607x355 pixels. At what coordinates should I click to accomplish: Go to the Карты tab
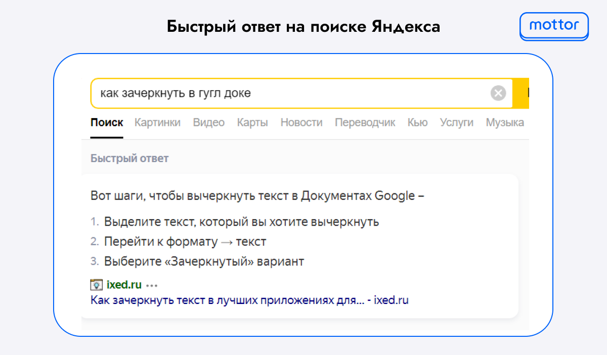(252, 122)
